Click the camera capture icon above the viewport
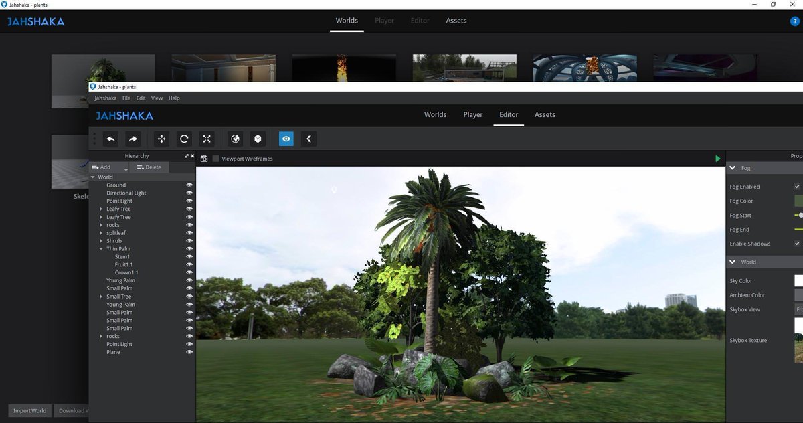The image size is (803, 423). click(x=205, y=159)
